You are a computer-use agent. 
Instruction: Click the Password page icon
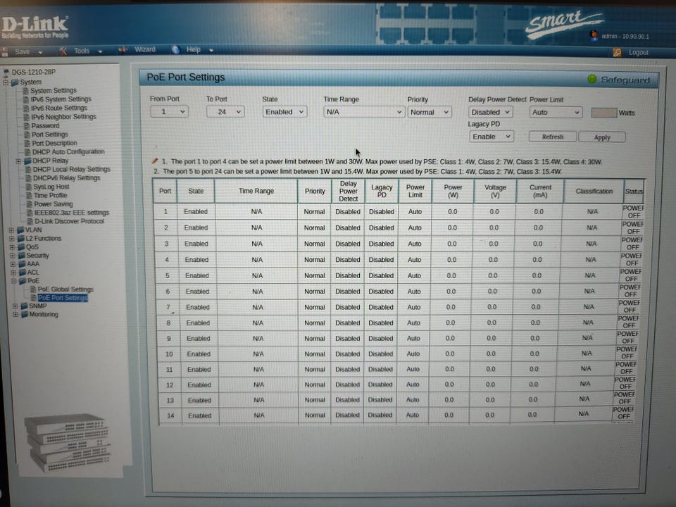[27, 126]
